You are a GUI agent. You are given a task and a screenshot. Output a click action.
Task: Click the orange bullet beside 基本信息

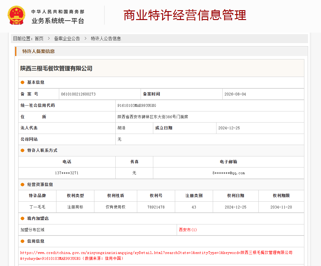point(23,83)
